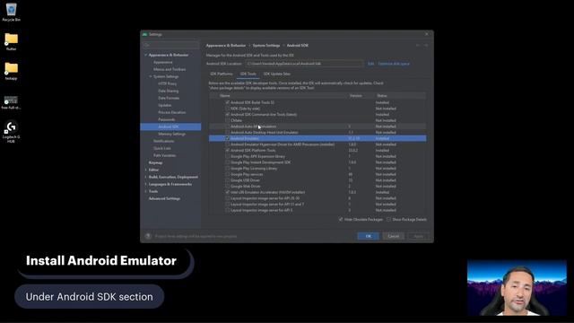This screenshot has height=323, width=574.
Task: Open the Passwords settings page
Action: (x=167, y=119)
